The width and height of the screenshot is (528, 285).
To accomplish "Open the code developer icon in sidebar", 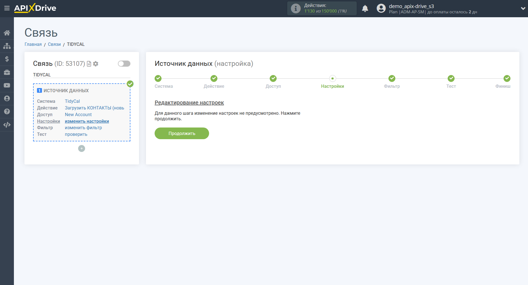I will tap(7, 125).
